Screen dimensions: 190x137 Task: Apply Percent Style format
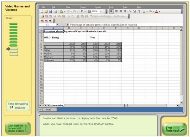click(x=130, y=11)
